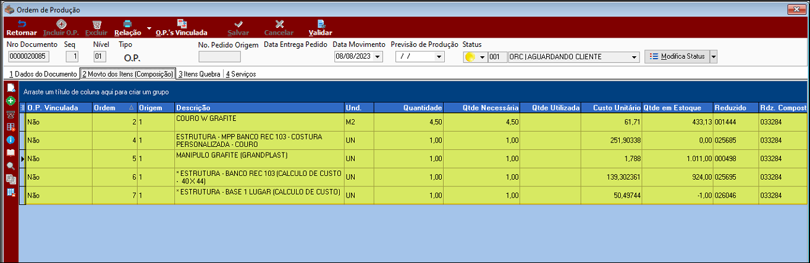Select the ESTRUTURA - MPP BANCO REC 103 row
Screen dimensions: 810x263
[414, 140]
